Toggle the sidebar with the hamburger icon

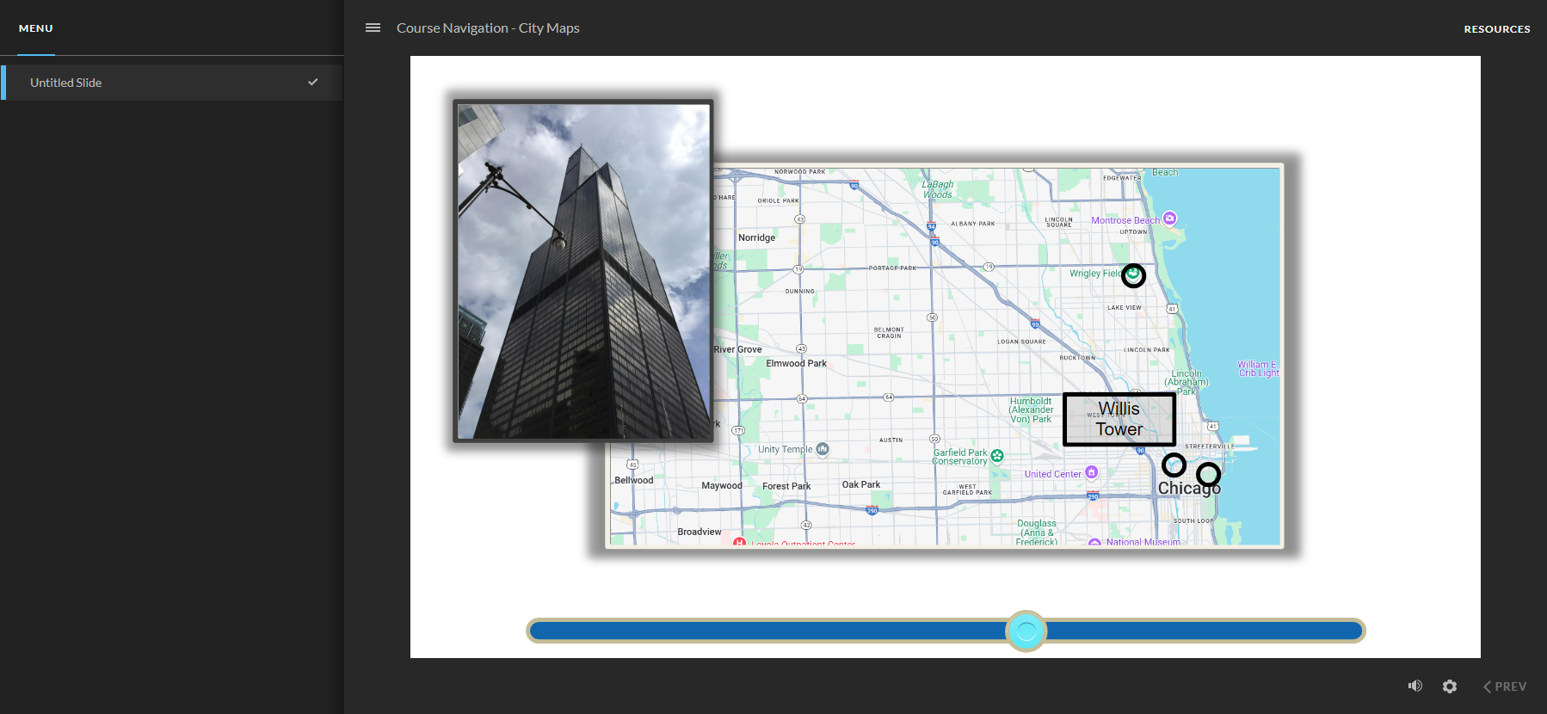(x=373, y=28)
